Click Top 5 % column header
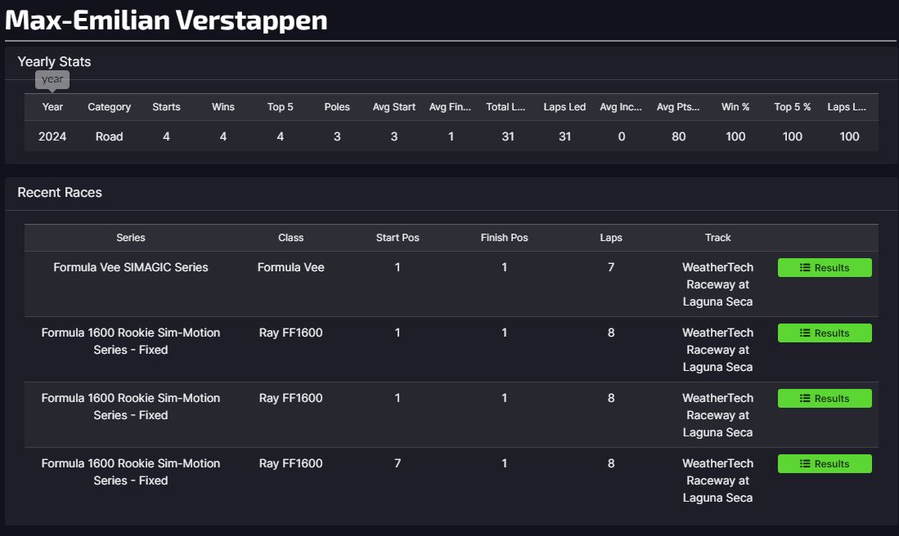 tap(793, 106)
